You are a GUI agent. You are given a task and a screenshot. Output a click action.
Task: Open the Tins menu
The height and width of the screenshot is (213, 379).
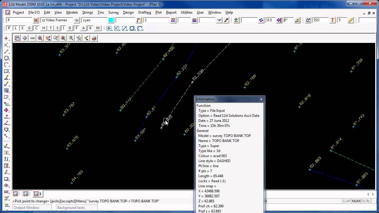coord(101,12)
